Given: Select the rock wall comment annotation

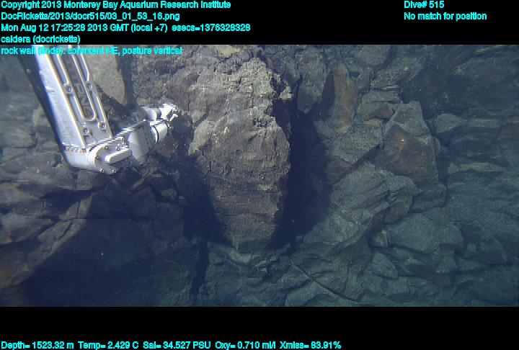Looking at the screenshot, I should coord(91,50).
